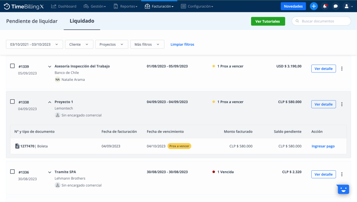Viewport: 357px width, 202px height.
Task: Click the Reportes document icon
Action: pos(116,6)
